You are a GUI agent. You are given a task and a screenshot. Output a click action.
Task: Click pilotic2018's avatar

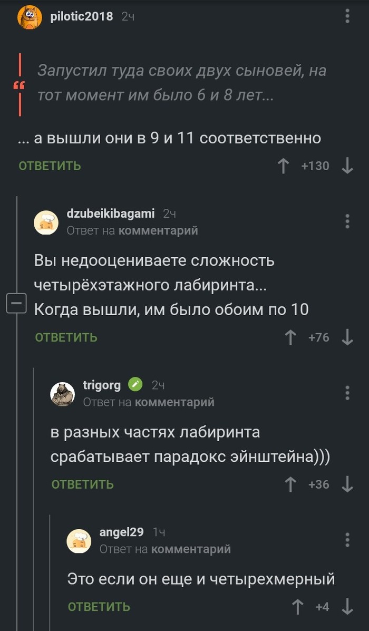coord(30,16)
